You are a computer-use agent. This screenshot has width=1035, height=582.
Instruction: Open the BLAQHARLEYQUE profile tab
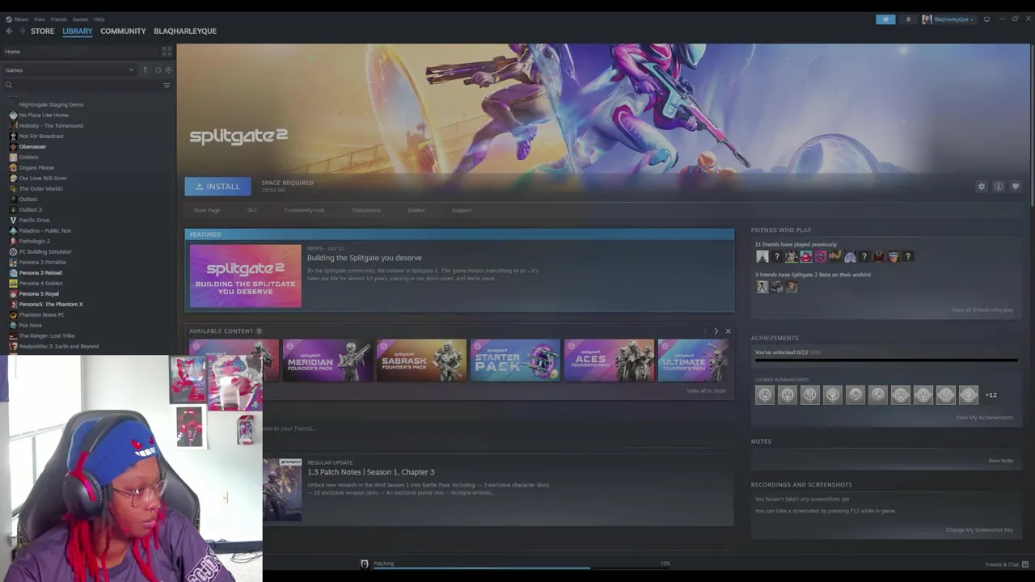click(x=185, y=31)
